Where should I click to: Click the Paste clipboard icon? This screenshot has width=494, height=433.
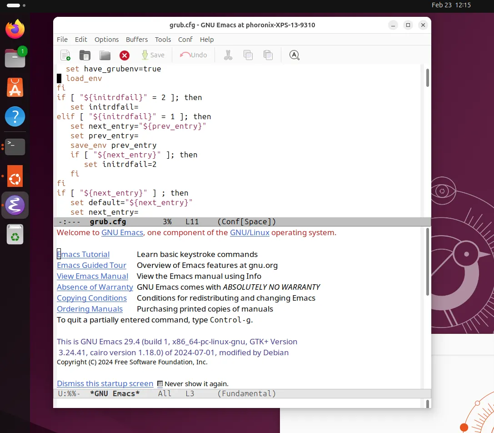(268, 55)
